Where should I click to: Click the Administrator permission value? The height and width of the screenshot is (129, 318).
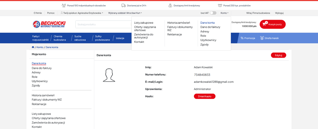[x=203, y=89]
